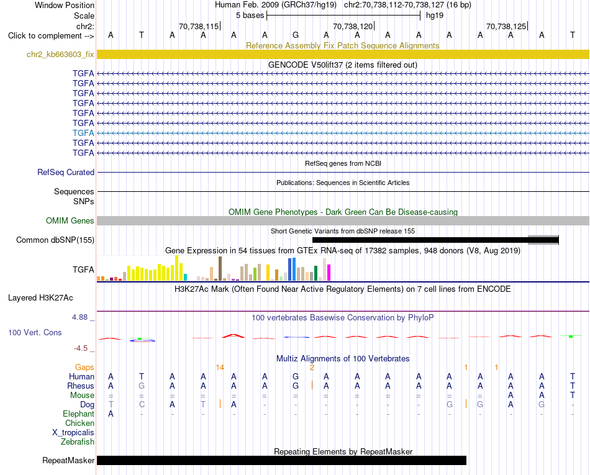Click the gap count 2 marker

point(312,368)
